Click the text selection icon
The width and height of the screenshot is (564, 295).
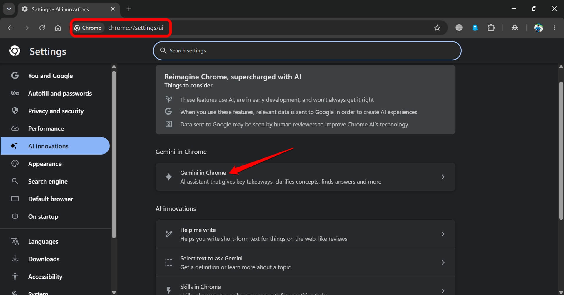click(x=169, y=262)
